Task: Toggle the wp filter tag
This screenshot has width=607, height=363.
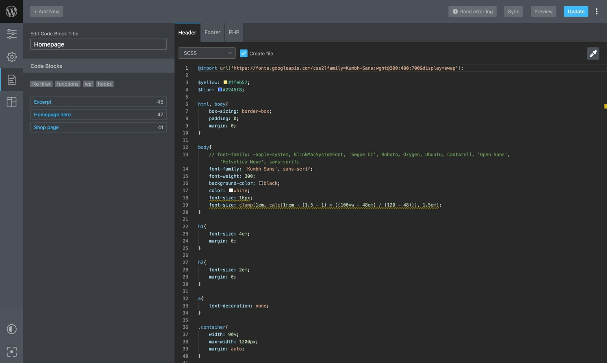Action: (x=88, y=84)
